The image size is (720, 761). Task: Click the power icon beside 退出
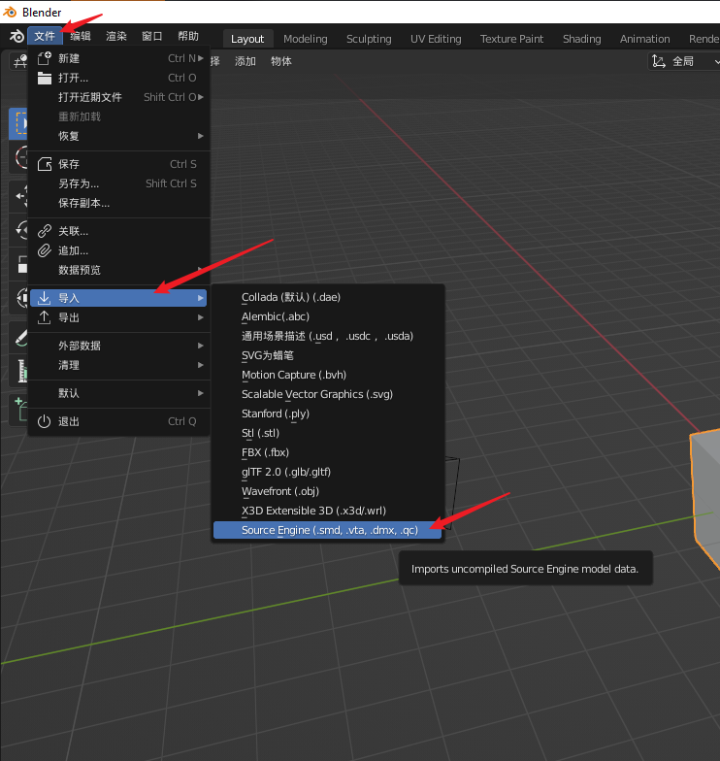tap(45, 421)
